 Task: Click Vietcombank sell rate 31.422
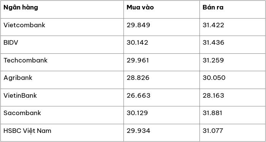click(x=213, y=25)
